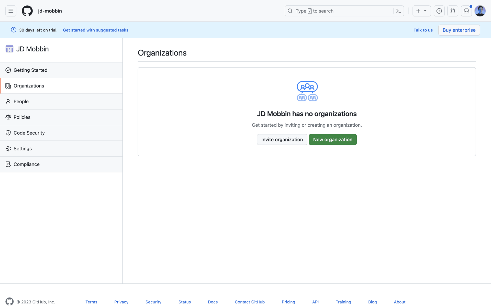Click the 'Invite organization' button
491x307 pixels.
282,139
